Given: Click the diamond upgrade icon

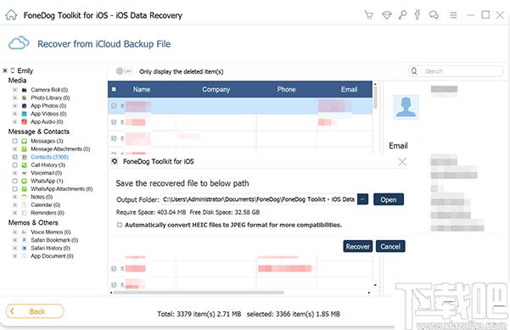Looking at the screenshot, I should pyautogui.click(x=386, y=15).
